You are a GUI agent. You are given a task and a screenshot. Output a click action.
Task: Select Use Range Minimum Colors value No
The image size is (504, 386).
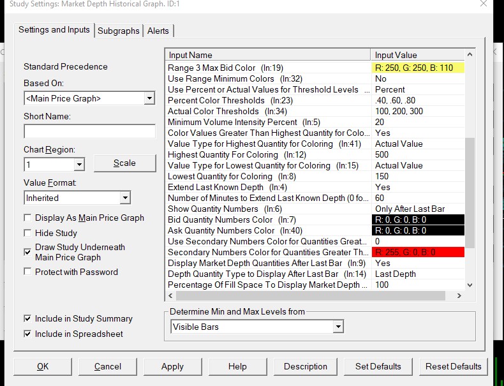tap(418, 78)
